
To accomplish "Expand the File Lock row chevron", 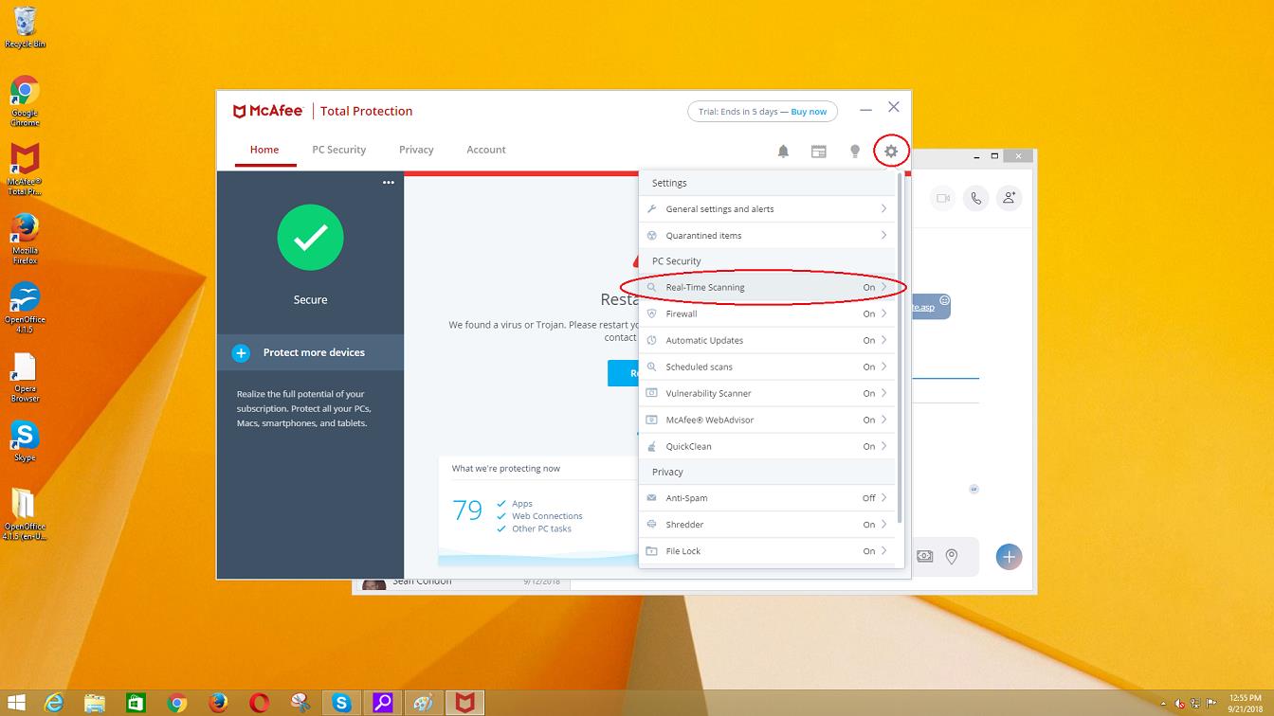I will 883,551.
